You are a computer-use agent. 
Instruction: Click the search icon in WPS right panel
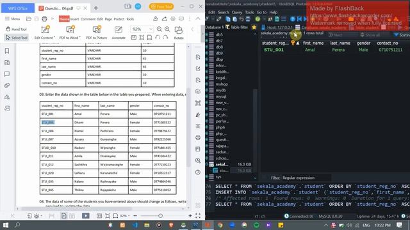pyautogui.click(x=198, y=160)
